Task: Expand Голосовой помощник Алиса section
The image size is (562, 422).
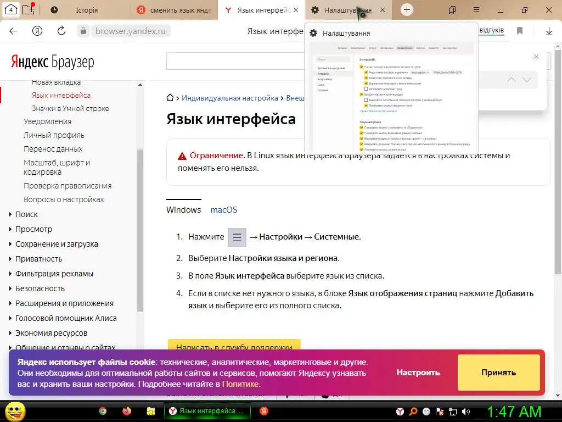Action: (66, 318)
